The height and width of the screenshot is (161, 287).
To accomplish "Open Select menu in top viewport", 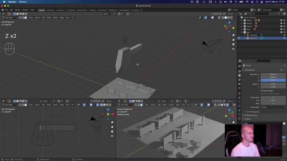I will point(37,18).
